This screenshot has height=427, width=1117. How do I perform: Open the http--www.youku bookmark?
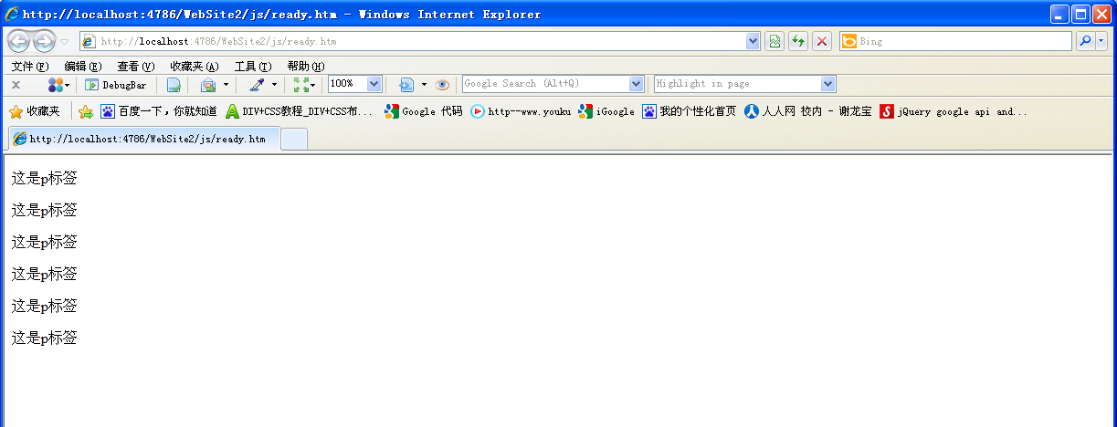521,111
